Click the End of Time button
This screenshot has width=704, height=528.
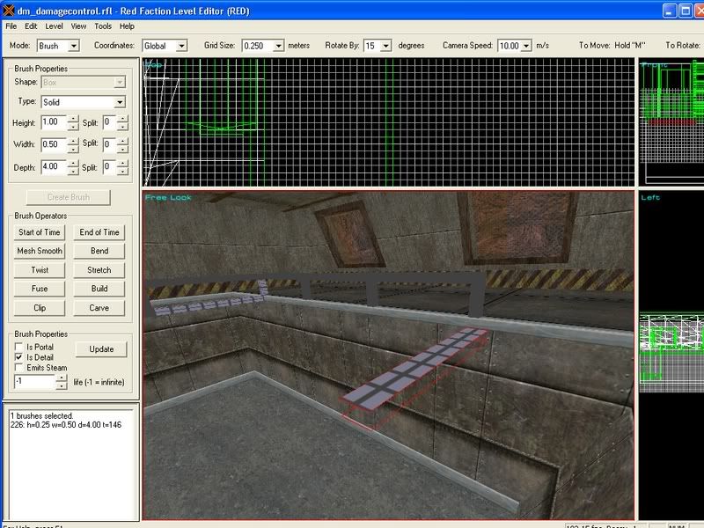(x=99, y=232)
